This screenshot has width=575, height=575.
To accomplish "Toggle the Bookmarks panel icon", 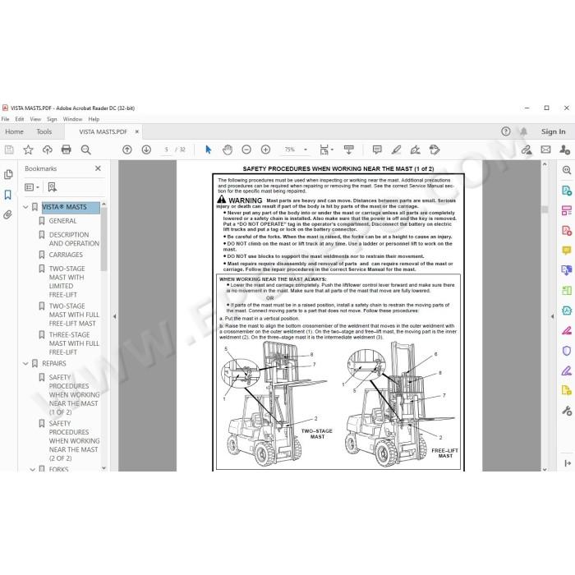I will tap(7, 195).
